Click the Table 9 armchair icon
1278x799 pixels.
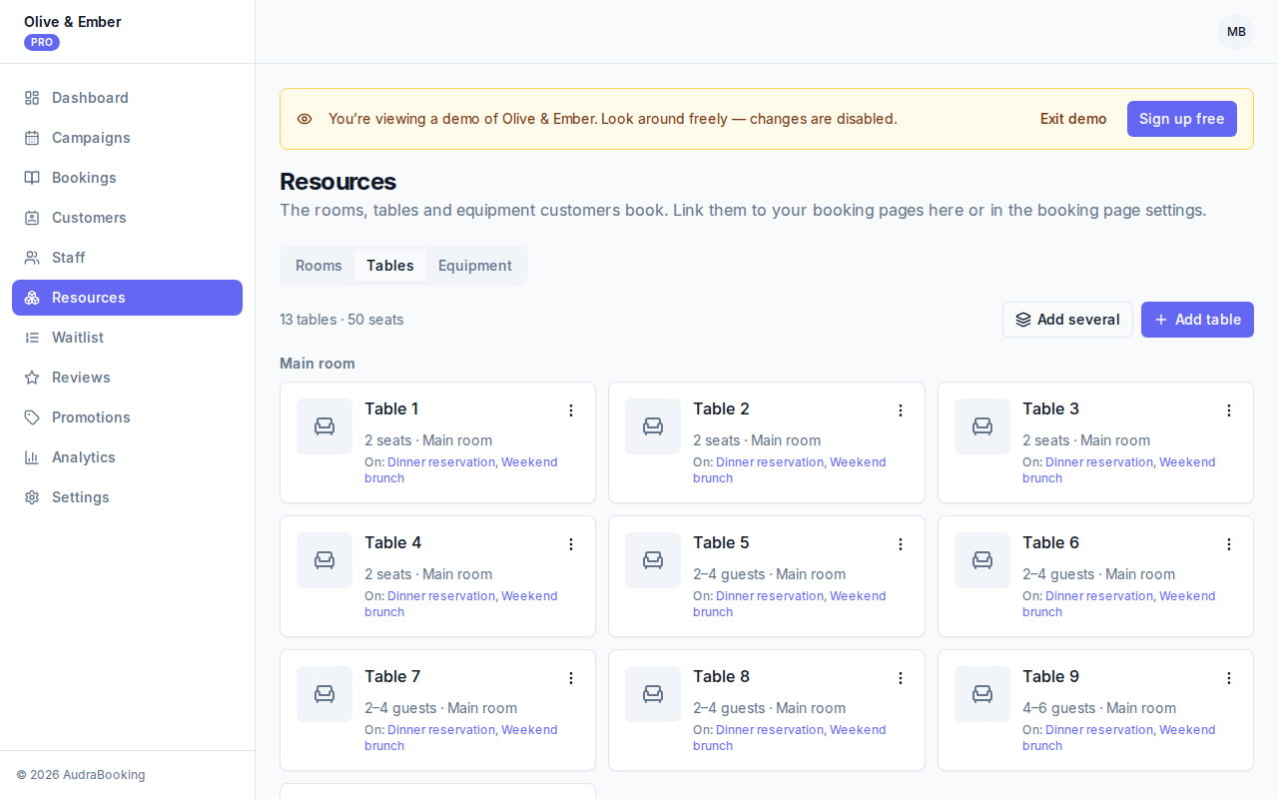tap(982, 694)
